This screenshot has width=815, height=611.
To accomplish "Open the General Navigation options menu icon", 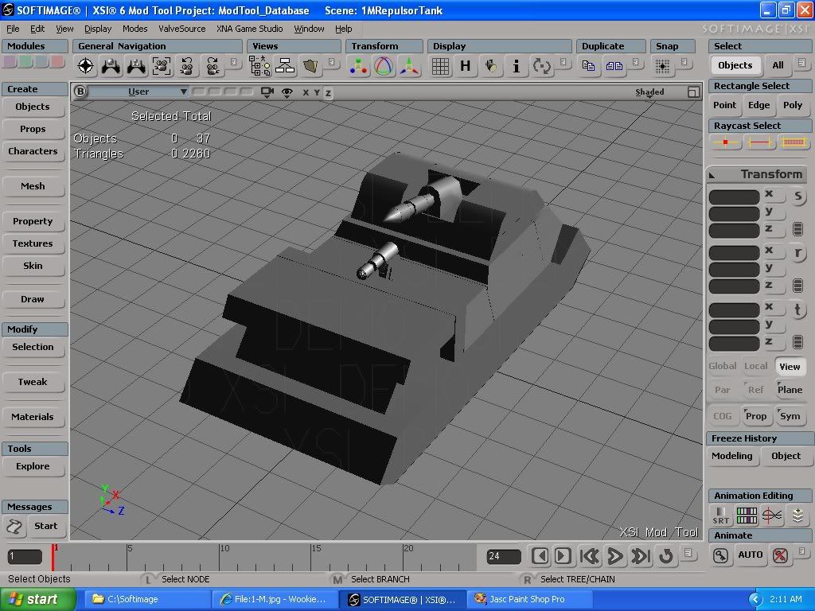I will pyautogui.click(x=234, y=62).
